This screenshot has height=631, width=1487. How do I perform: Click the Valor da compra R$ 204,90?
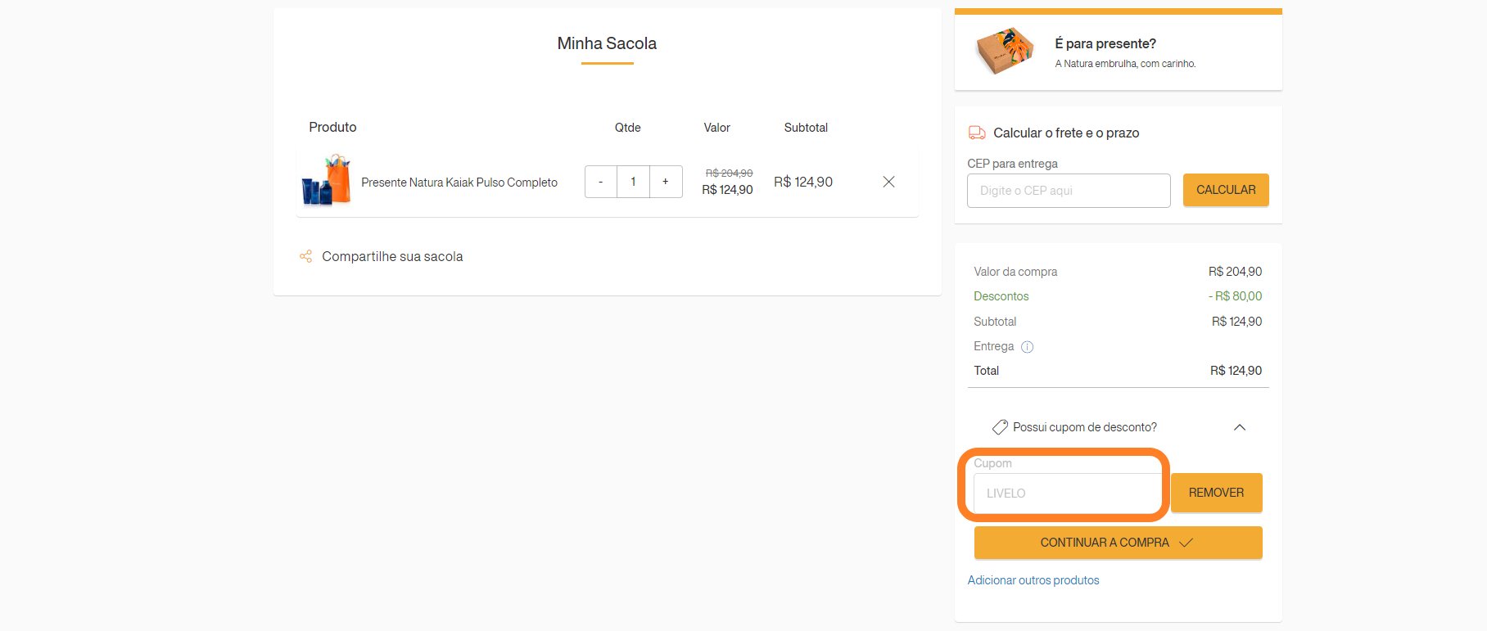(1235, 272)
